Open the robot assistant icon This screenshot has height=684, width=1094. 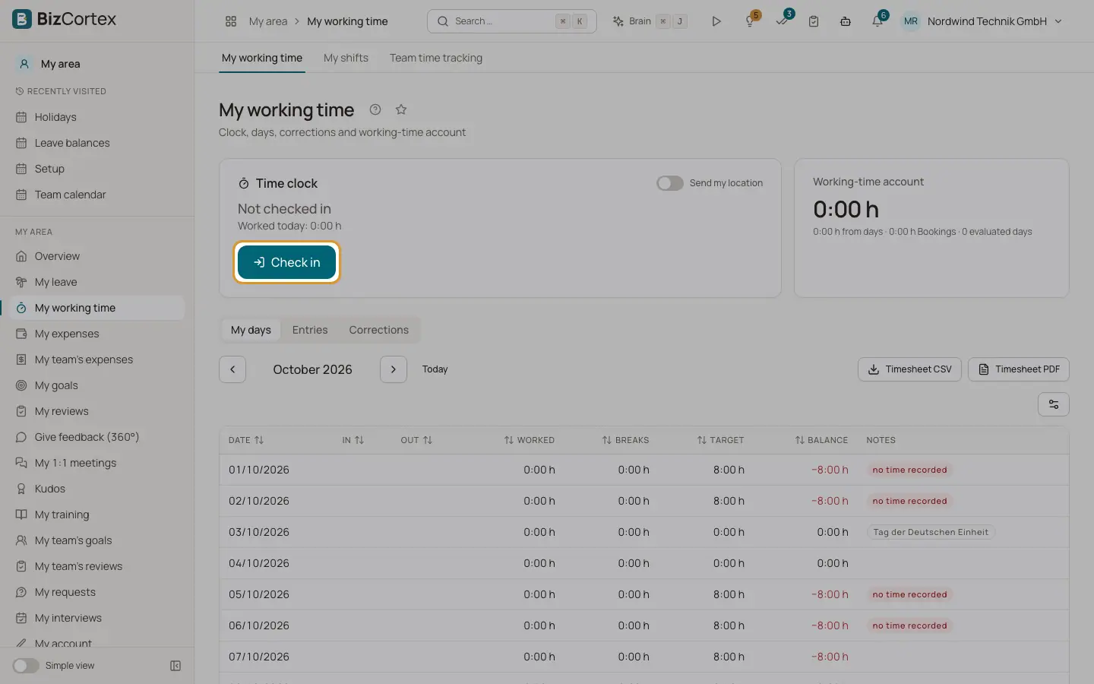coord(846,21)
